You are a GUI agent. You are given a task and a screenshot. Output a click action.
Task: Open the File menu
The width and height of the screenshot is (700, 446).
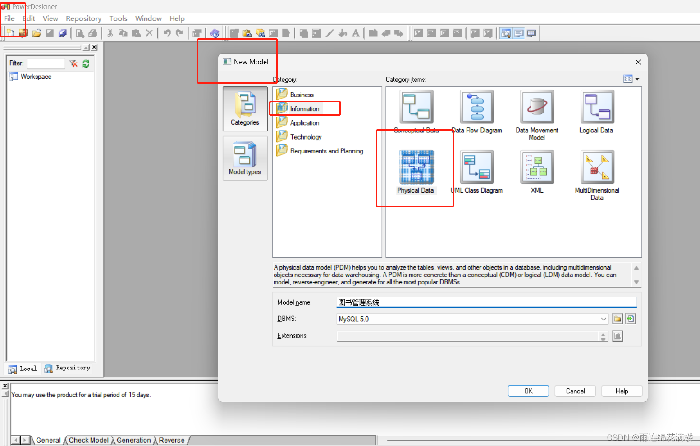(x=9, y=18)
